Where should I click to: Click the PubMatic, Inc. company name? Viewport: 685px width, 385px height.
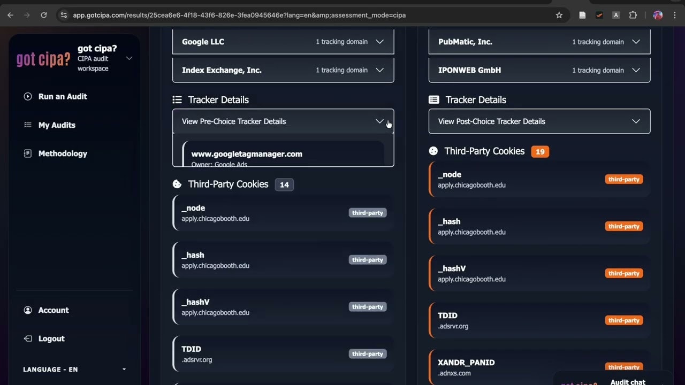465,42
